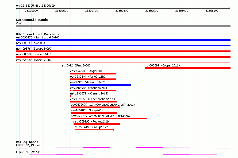Open the esv994298 (Pang2010) variant

click(x=86, y=71)
